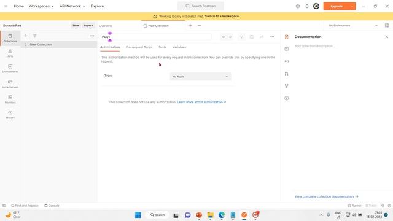Open Microsoft Edge from taskbar
The image size is (393, 221).
pos(222,215)
